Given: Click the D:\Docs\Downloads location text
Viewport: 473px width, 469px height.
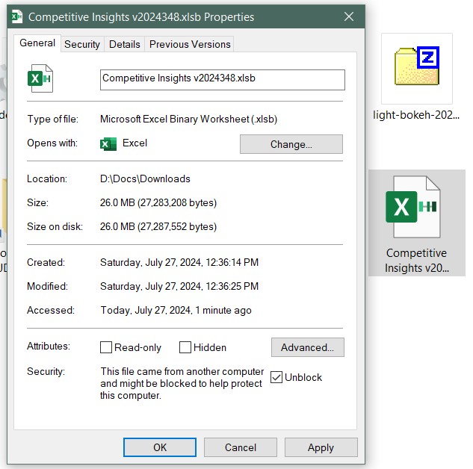Looking at the screenshot, I should [x=145, y=178].
